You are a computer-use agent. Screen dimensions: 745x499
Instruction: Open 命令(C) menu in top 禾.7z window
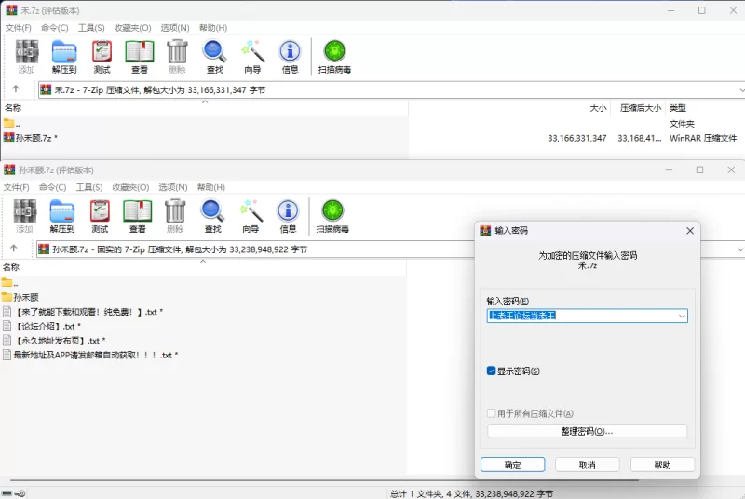click(55, 28)
